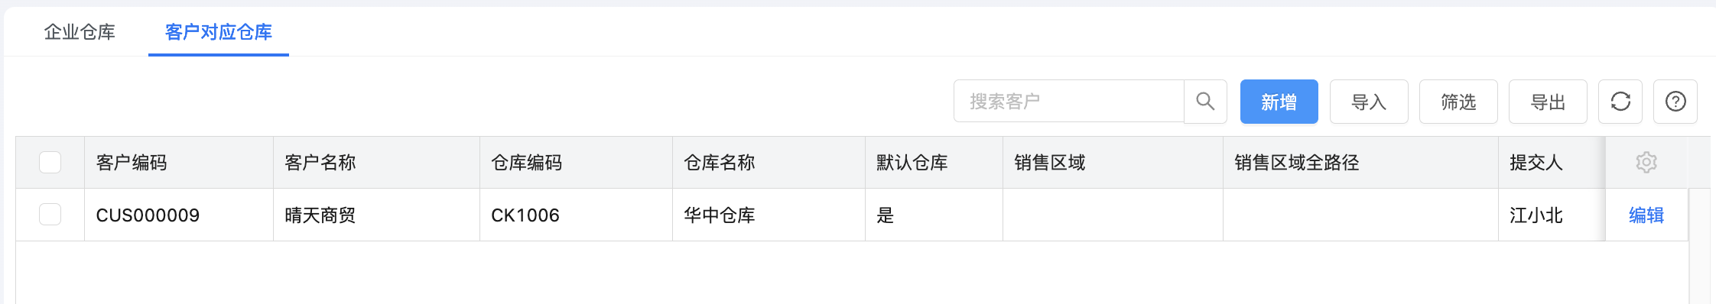This screenshot has width=1716, height=304.
Task: Toggle the select-all header checkbox
Action: point(50,162)
